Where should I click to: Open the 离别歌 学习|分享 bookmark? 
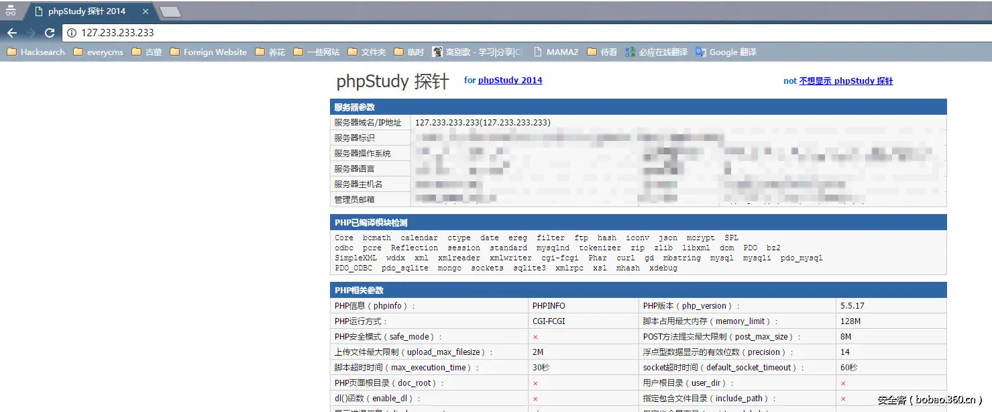click(x=478, y=52)
